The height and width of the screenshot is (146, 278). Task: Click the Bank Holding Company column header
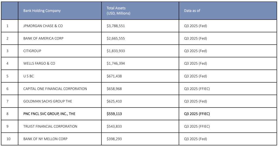click(x=42, y=11)
